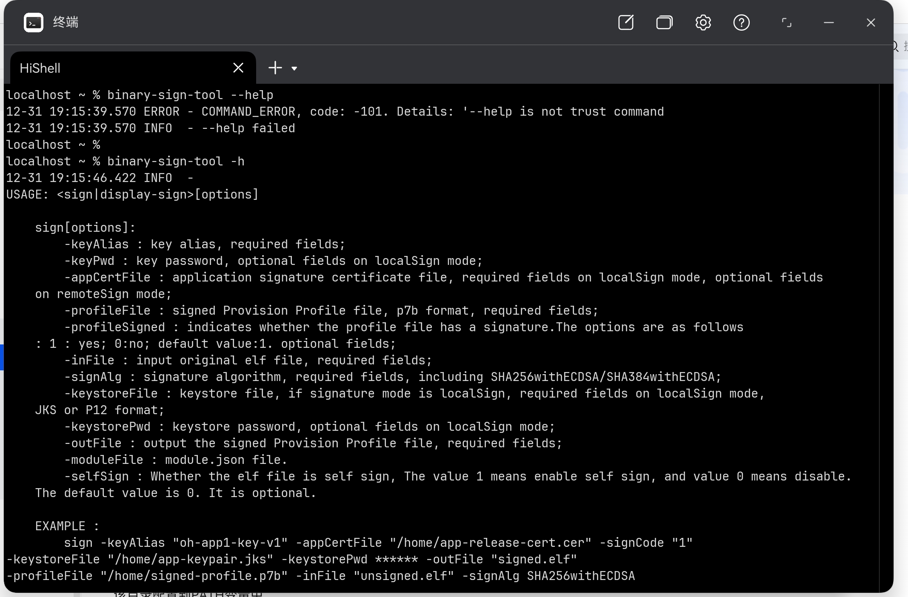
Task: Click the corner-brackets window resize icon
Action: point(786,23)
